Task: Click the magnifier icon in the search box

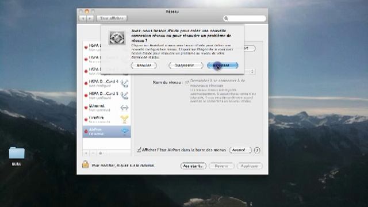Action: click(x=226, y=18)
